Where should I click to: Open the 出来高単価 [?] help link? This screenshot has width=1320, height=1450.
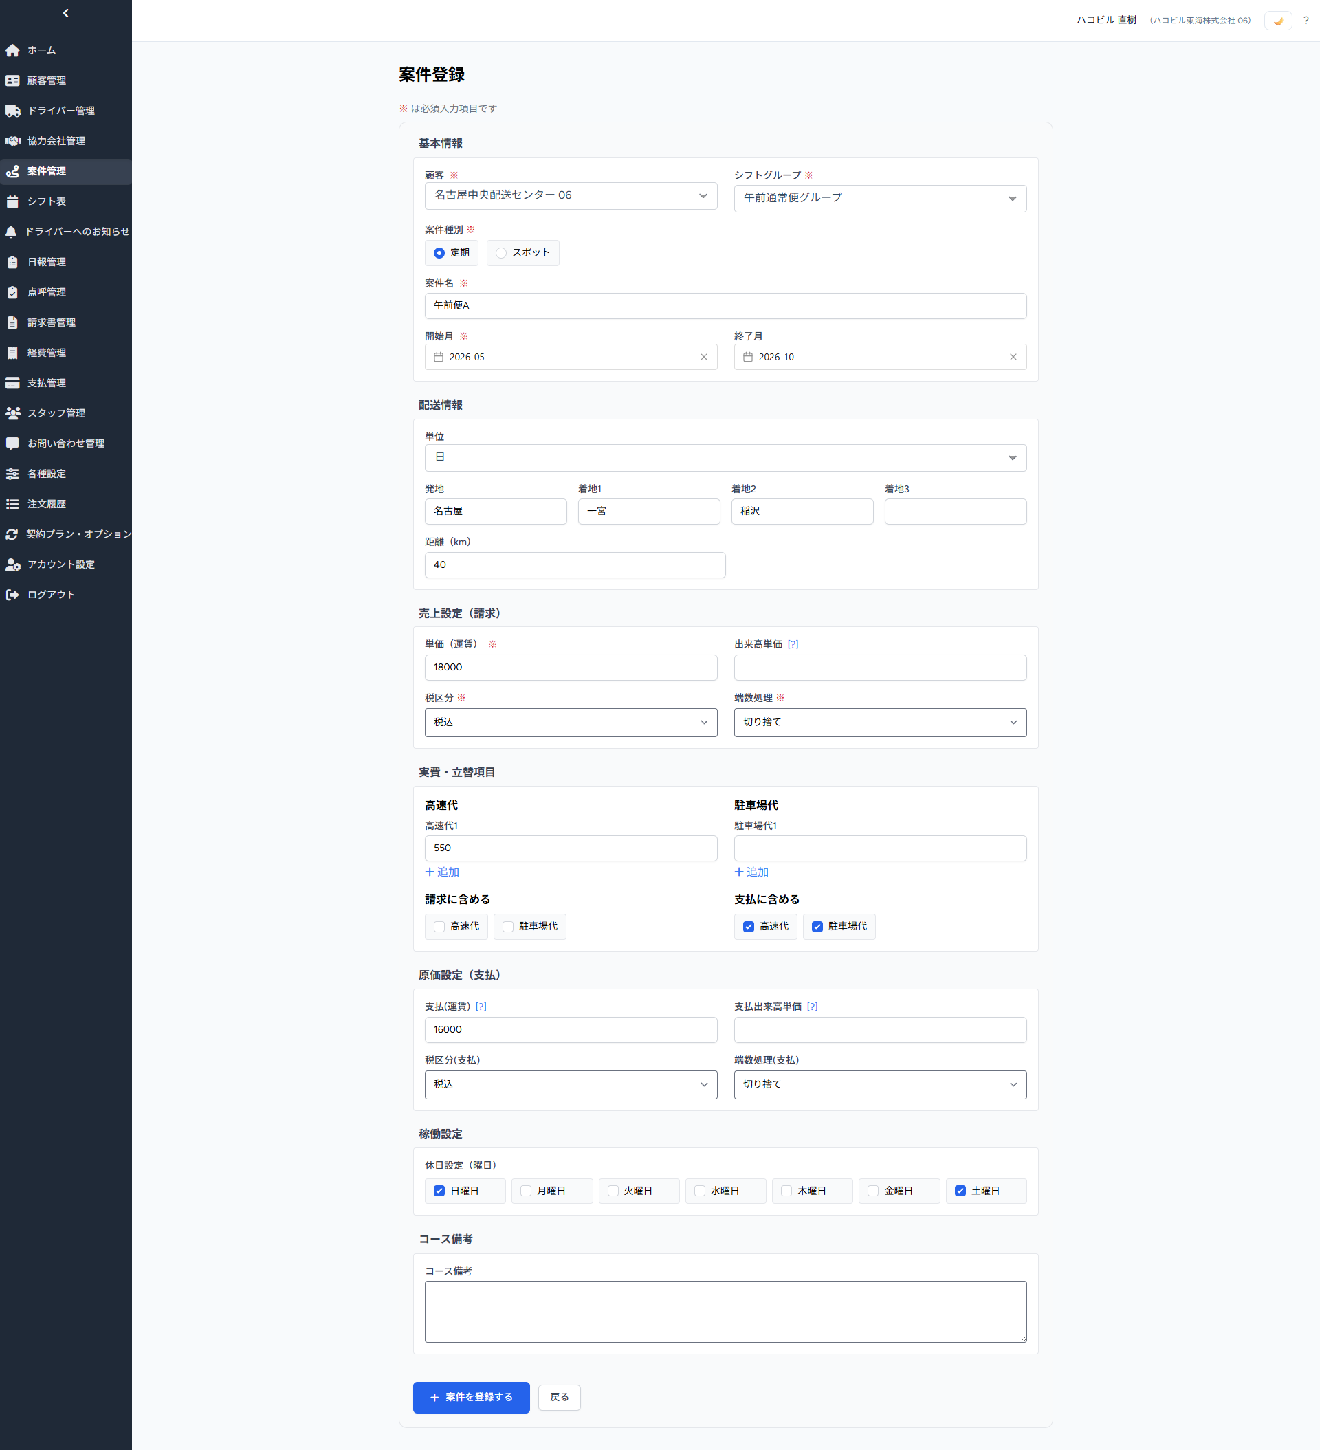click(793, 644)
